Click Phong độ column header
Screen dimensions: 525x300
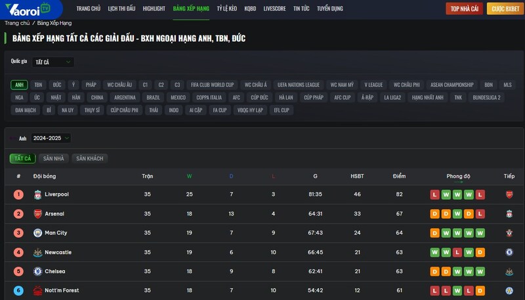458,176
